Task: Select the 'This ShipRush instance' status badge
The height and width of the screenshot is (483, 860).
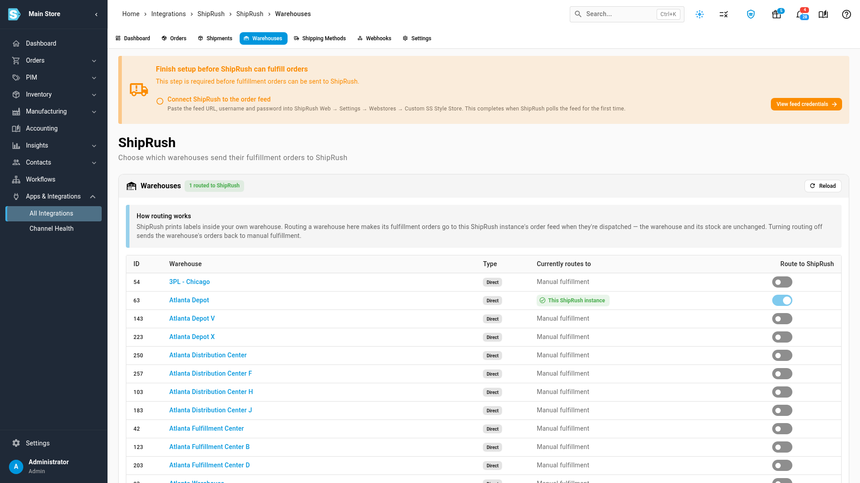Action: click(x=573, y=301)
